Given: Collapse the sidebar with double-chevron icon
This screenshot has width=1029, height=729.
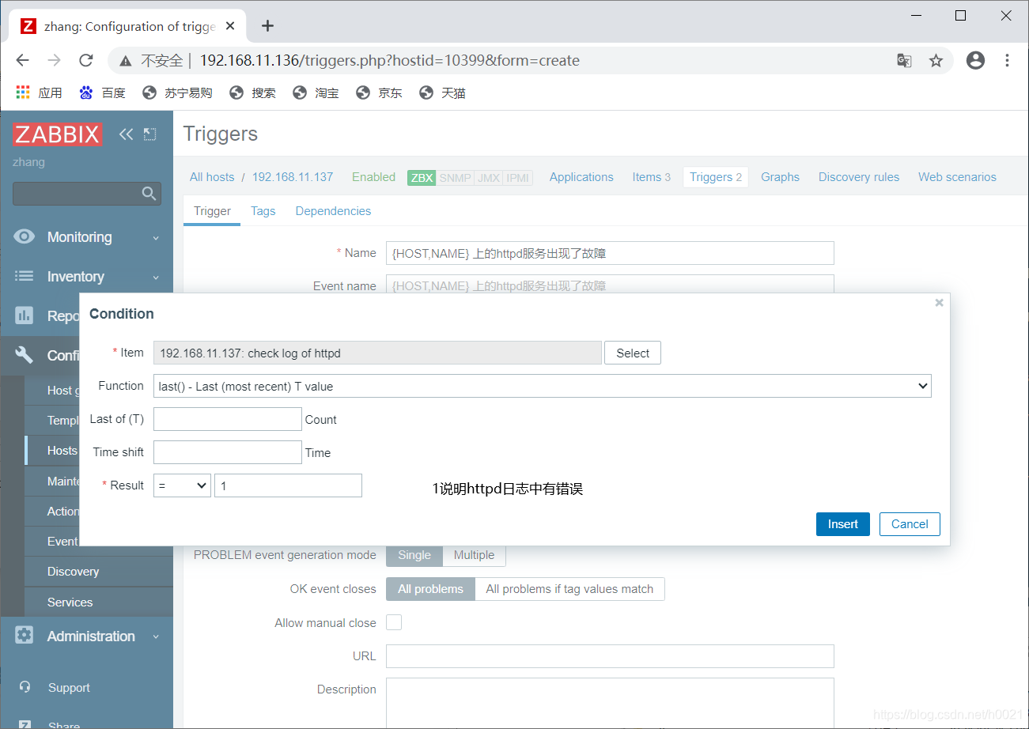Looking at the screenshot, I should click(x=126, y=134).
